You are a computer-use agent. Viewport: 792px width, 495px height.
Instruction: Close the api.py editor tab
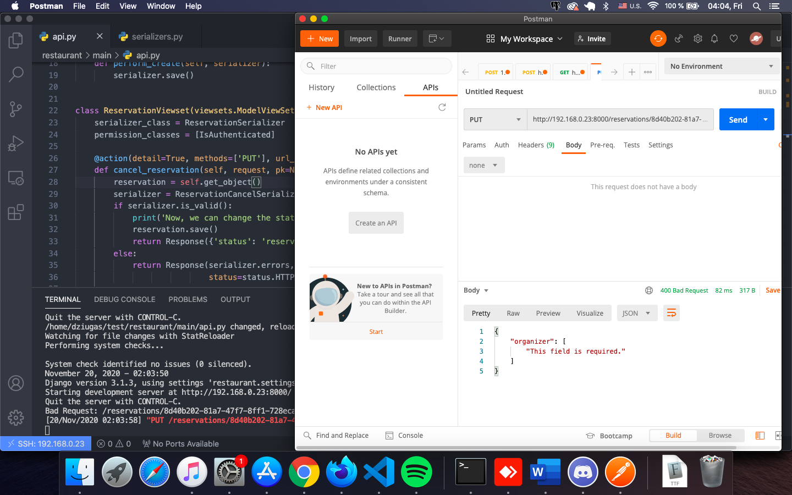coord(100,36)
